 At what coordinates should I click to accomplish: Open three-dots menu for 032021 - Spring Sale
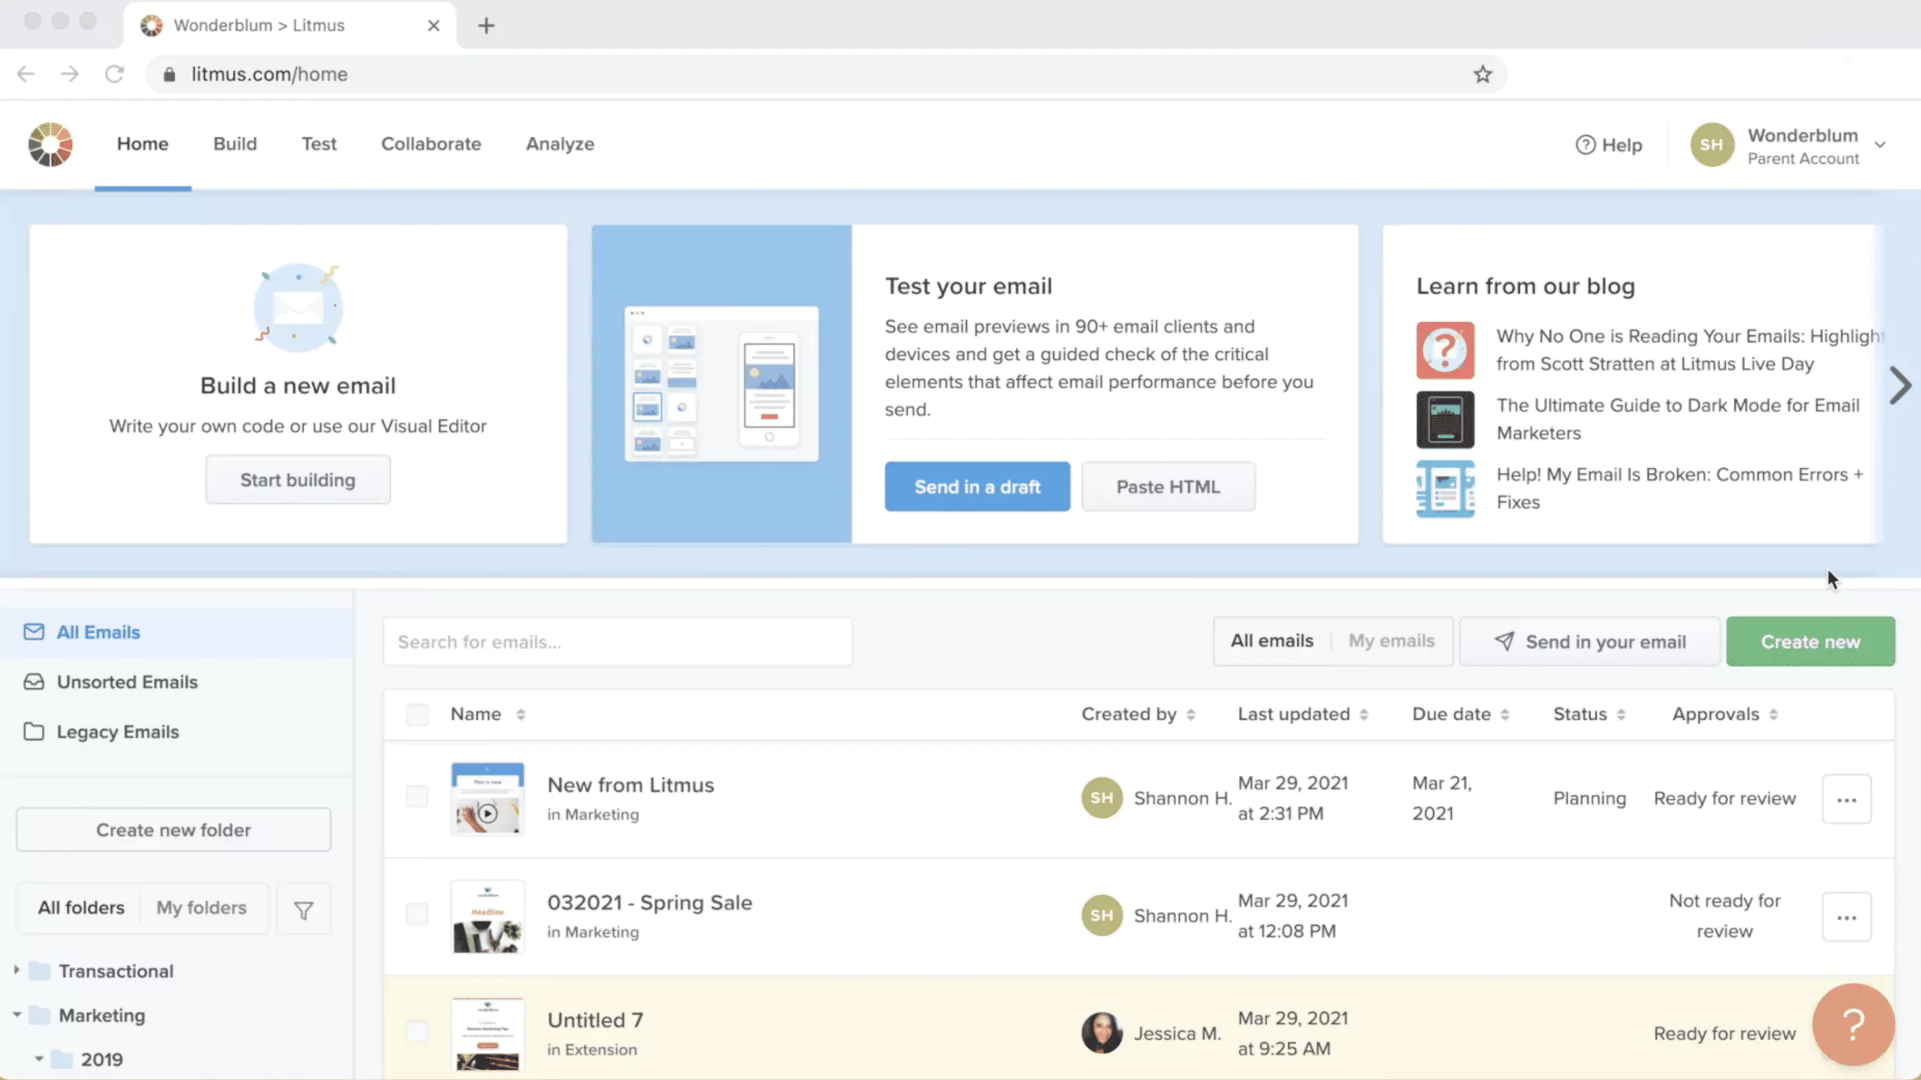(x=1846, y=917)
